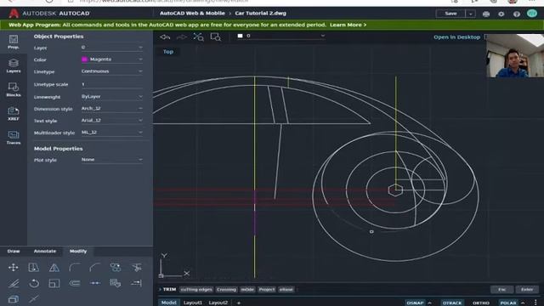Open the Multileader style dropdown
The height and width of the screenshot is (306, 544).
[x=111, y=133]
